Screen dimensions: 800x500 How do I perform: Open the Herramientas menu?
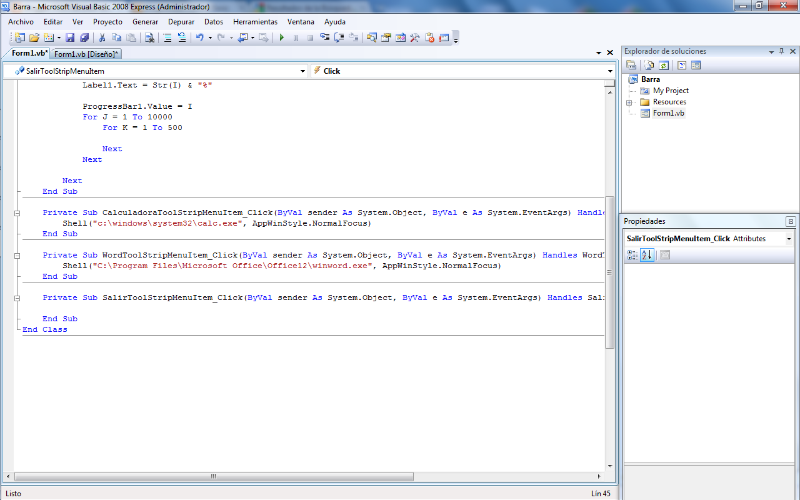[x=255, y=21]
